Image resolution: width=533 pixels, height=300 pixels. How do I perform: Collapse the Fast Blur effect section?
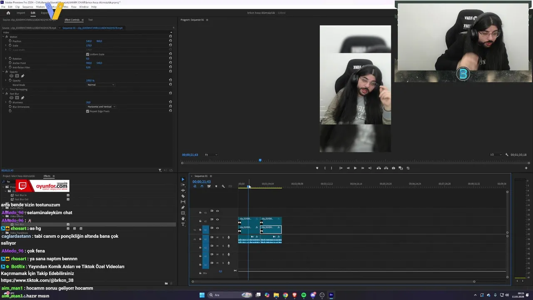point(3,93)
